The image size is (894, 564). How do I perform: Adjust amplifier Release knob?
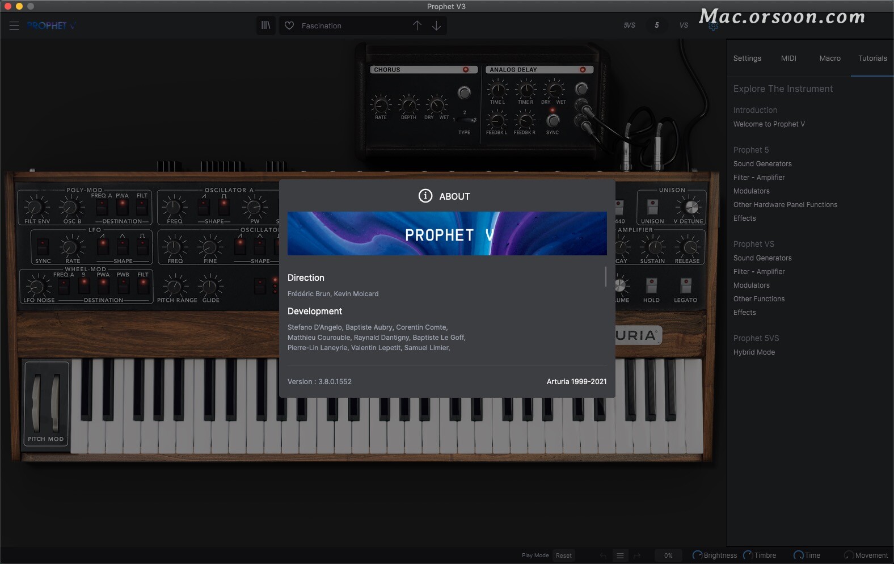click(x=689, y=247)
